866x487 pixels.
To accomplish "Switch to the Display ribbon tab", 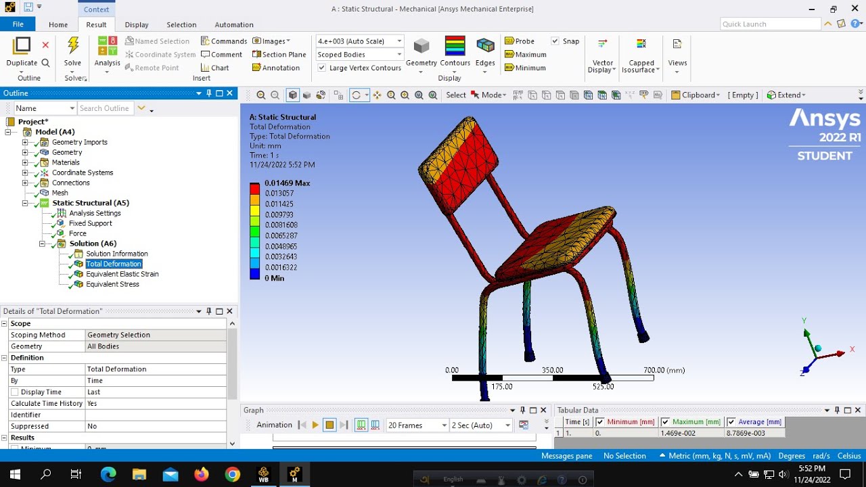I will [x=137, y=25].
